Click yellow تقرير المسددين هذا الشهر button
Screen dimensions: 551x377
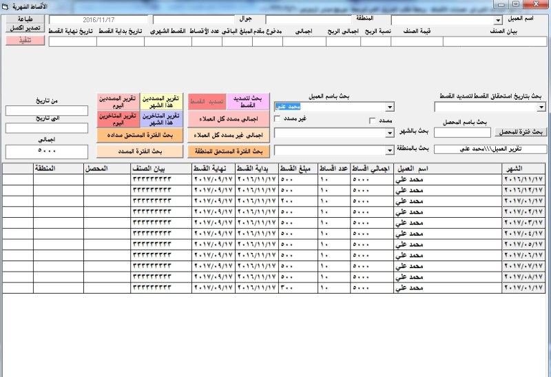click(x=161, y=101)
